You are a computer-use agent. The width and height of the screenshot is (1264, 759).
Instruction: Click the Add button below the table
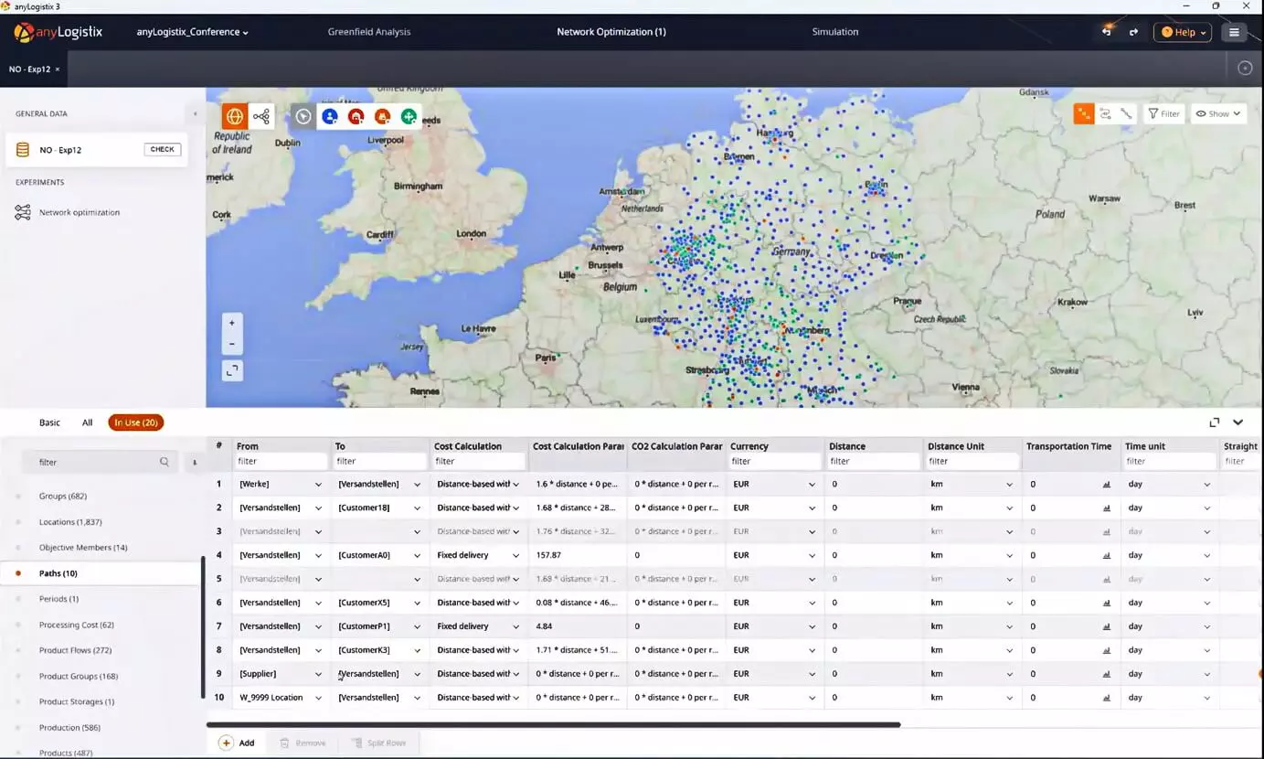237,743
